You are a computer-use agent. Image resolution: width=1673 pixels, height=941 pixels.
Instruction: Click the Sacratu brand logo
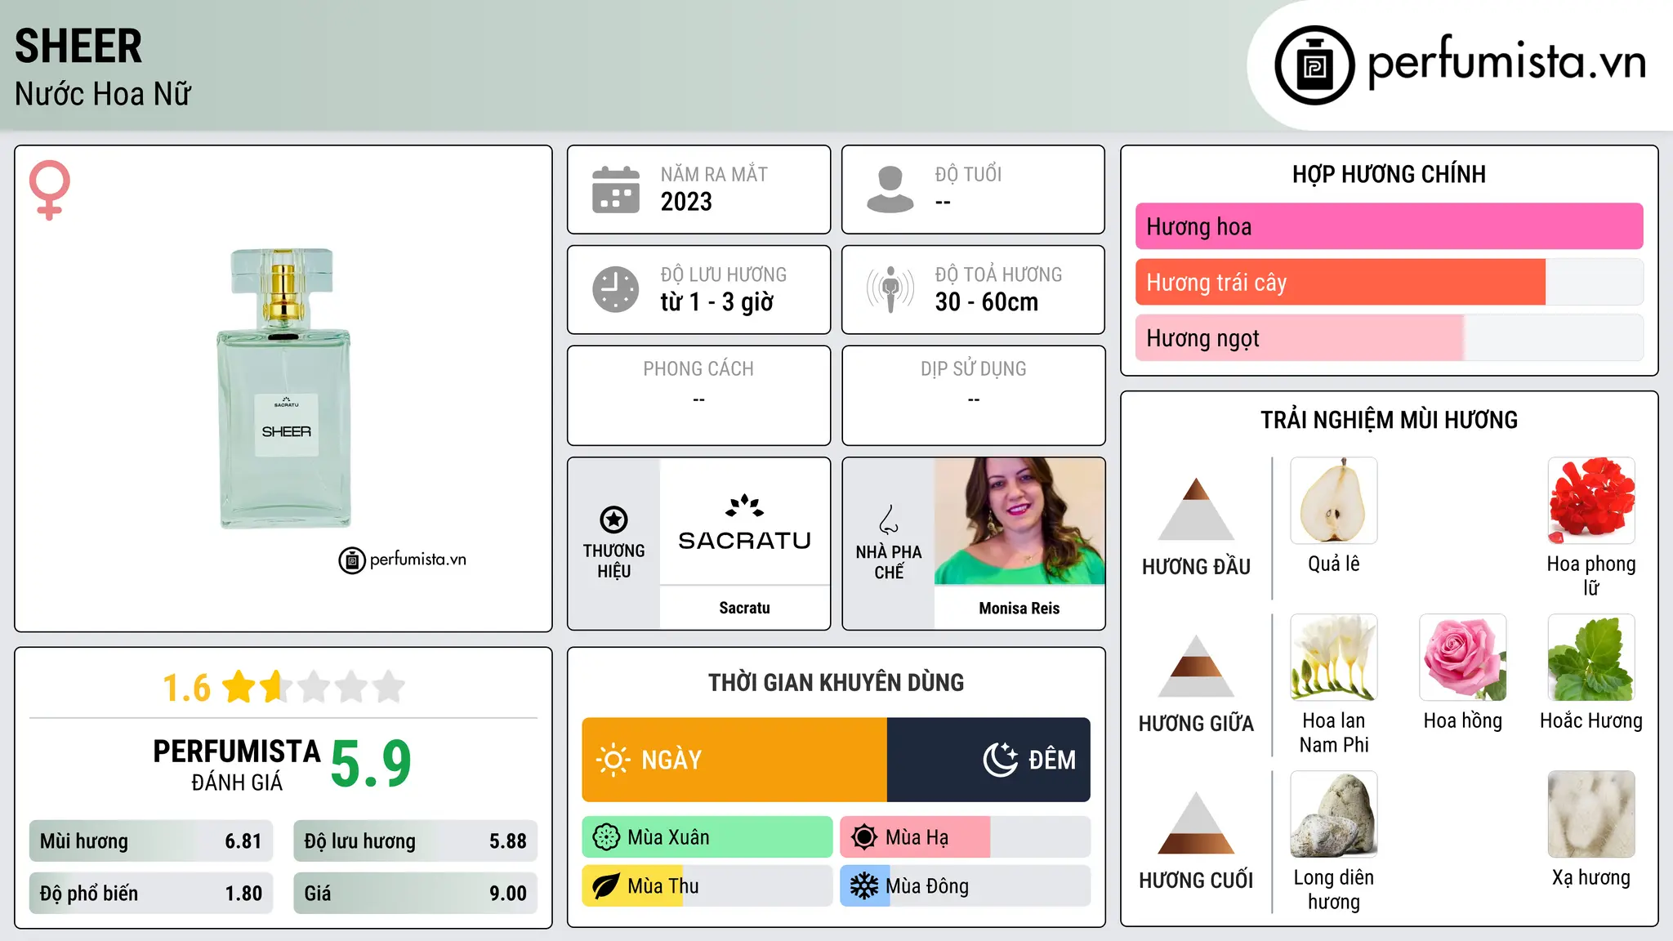[745, 523]
